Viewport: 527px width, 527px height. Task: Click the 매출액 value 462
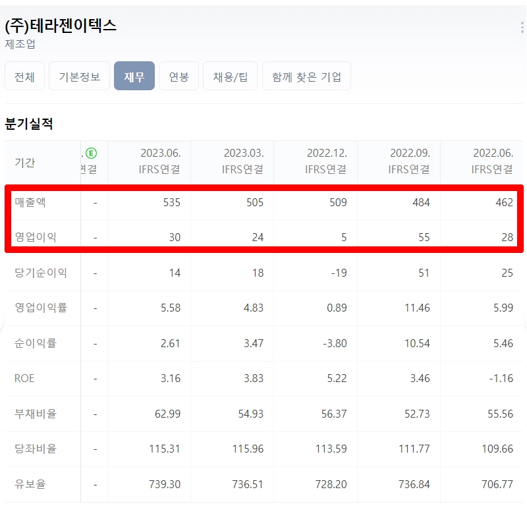[x=505, y=202]
